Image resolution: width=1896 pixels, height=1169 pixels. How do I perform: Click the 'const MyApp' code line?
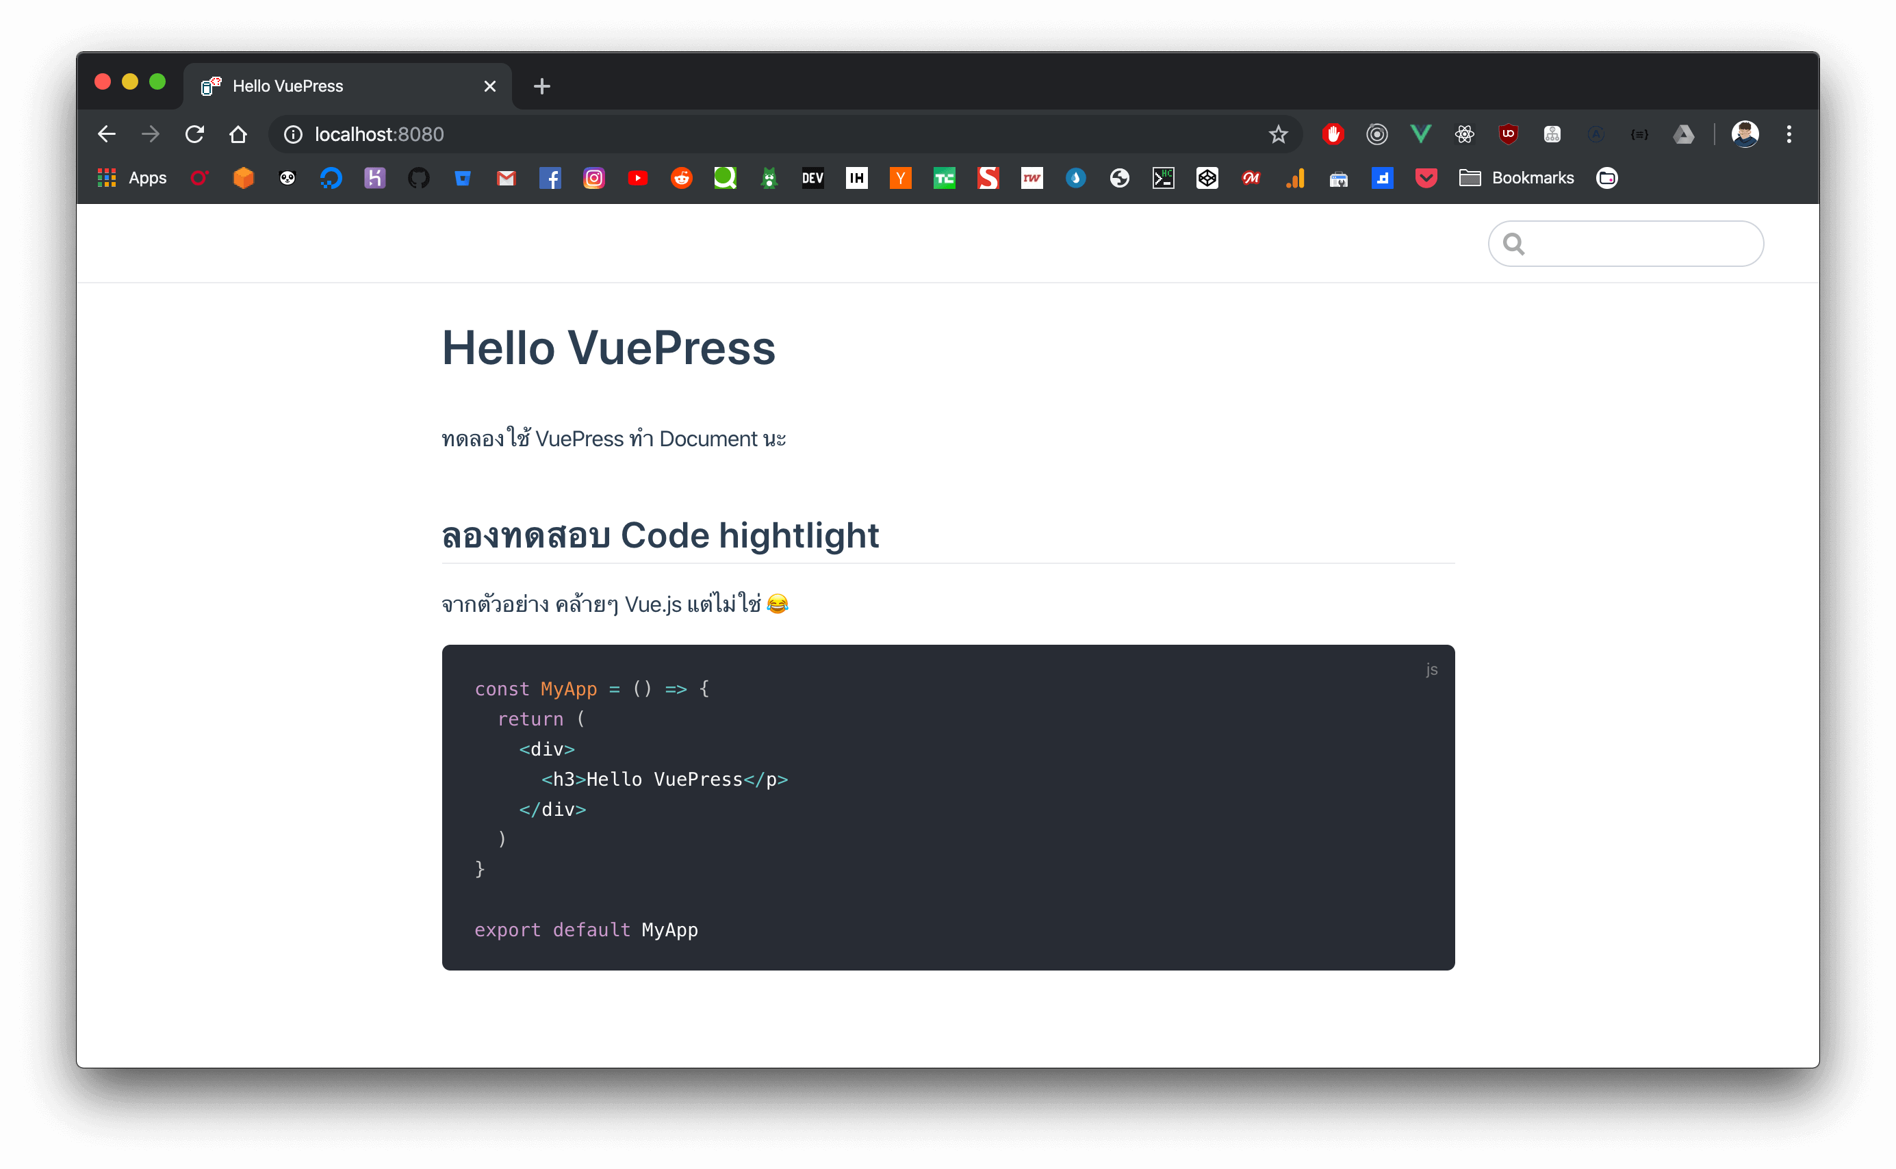pyautogui.click(x=591, y=688)
